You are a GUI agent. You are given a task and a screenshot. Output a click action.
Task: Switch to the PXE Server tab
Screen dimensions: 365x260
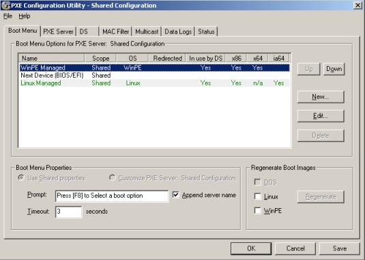(x=58, y=31)
